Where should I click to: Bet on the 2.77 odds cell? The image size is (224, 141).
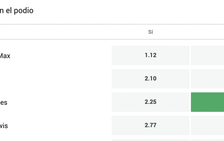[150, 125]
